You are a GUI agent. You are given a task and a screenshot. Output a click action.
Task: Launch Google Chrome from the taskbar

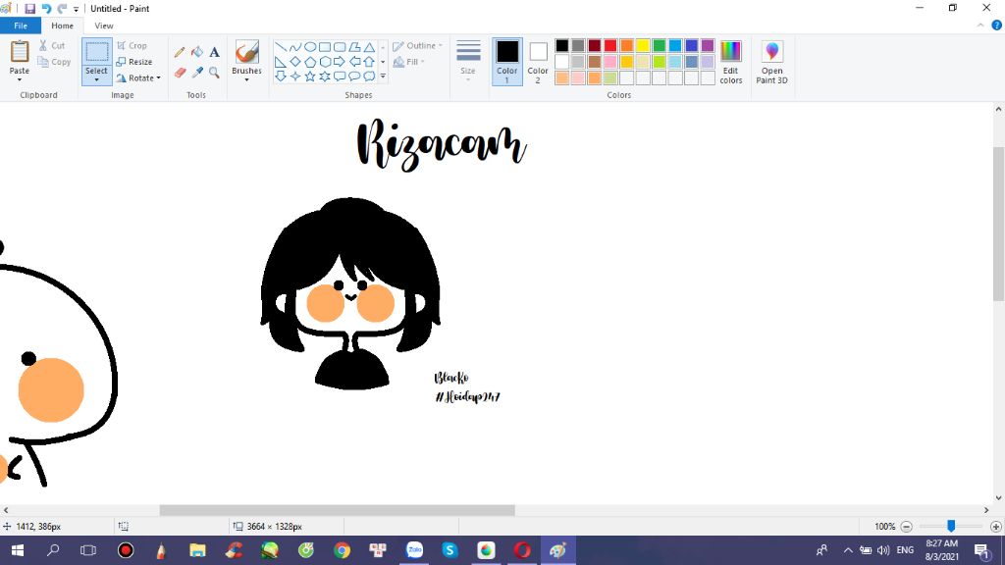click(342, 550)
